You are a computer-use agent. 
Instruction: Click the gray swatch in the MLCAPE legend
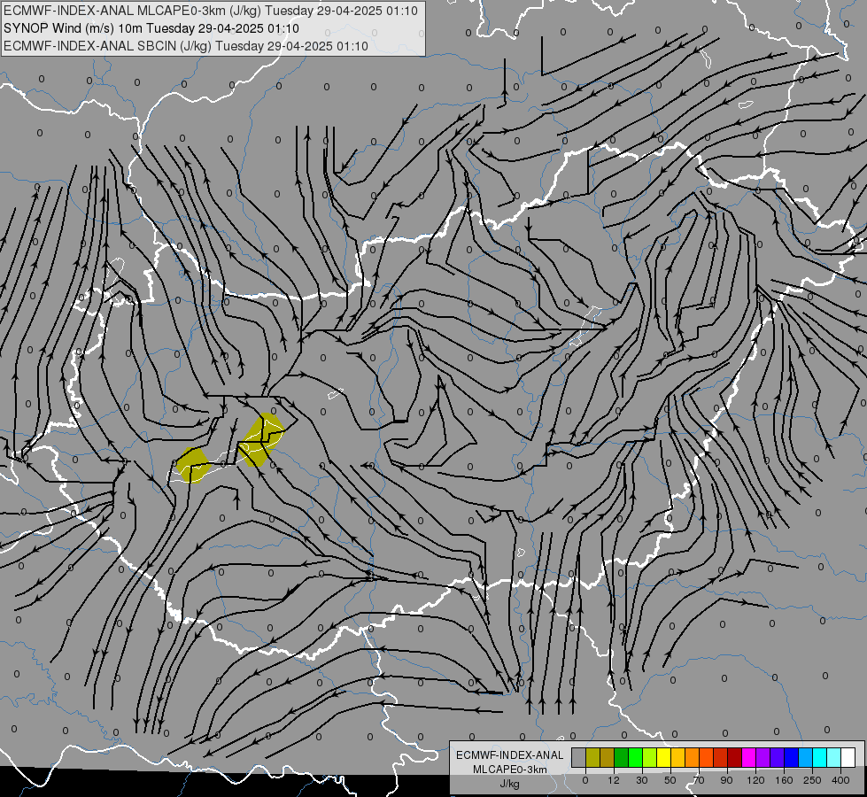579,757
